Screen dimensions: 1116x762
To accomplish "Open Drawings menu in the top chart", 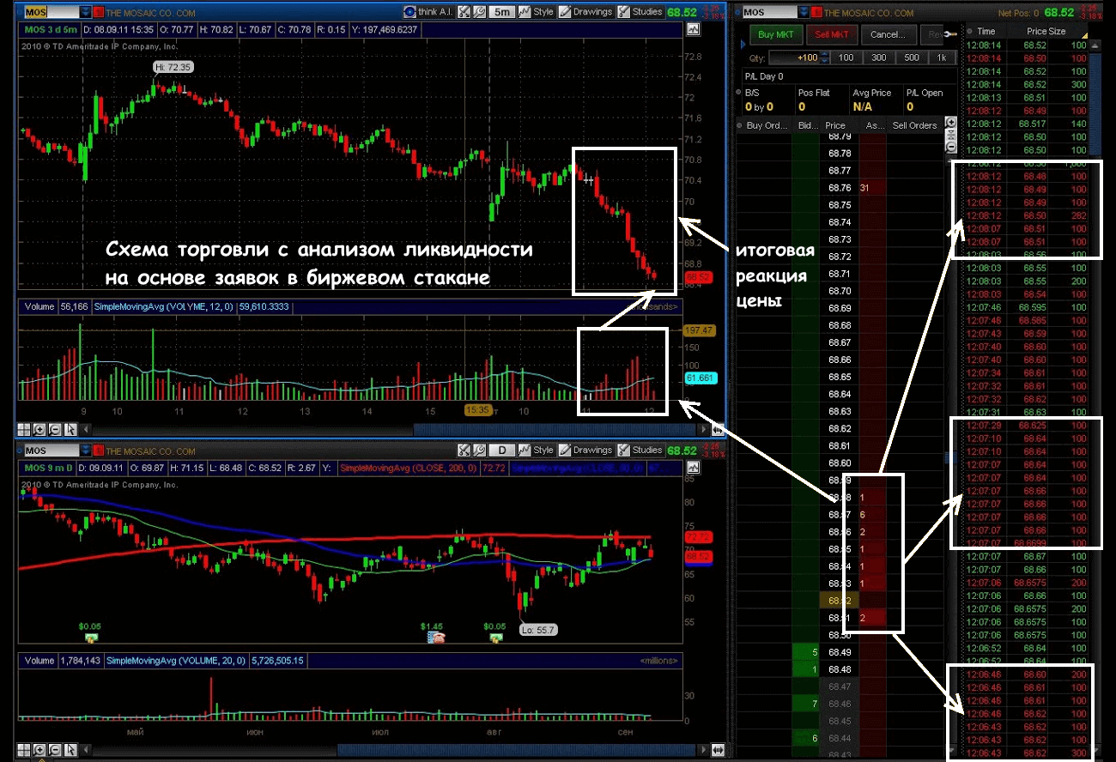I will tap(585, 12).
